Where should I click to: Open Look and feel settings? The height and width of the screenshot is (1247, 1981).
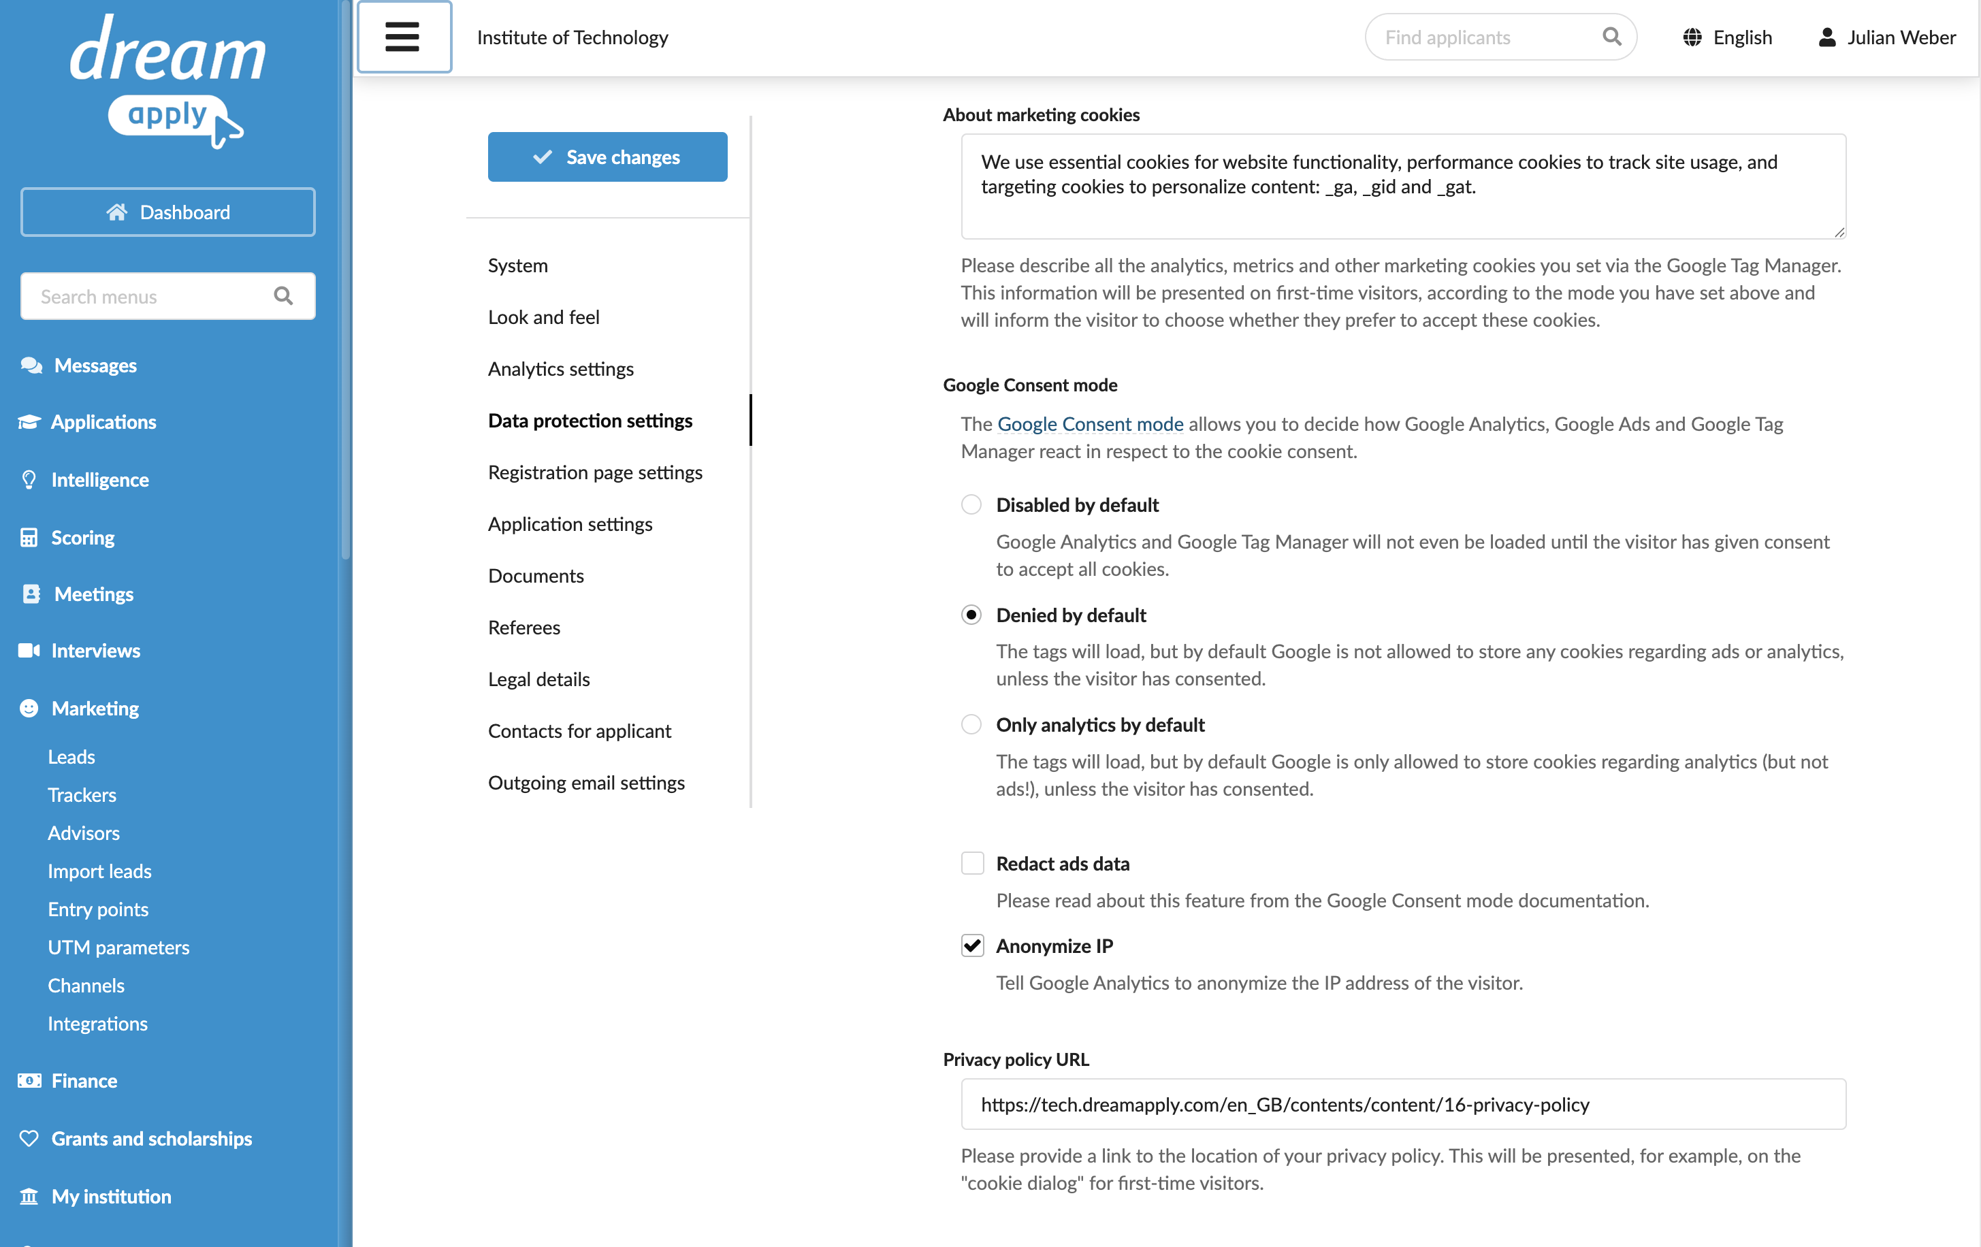544,317
